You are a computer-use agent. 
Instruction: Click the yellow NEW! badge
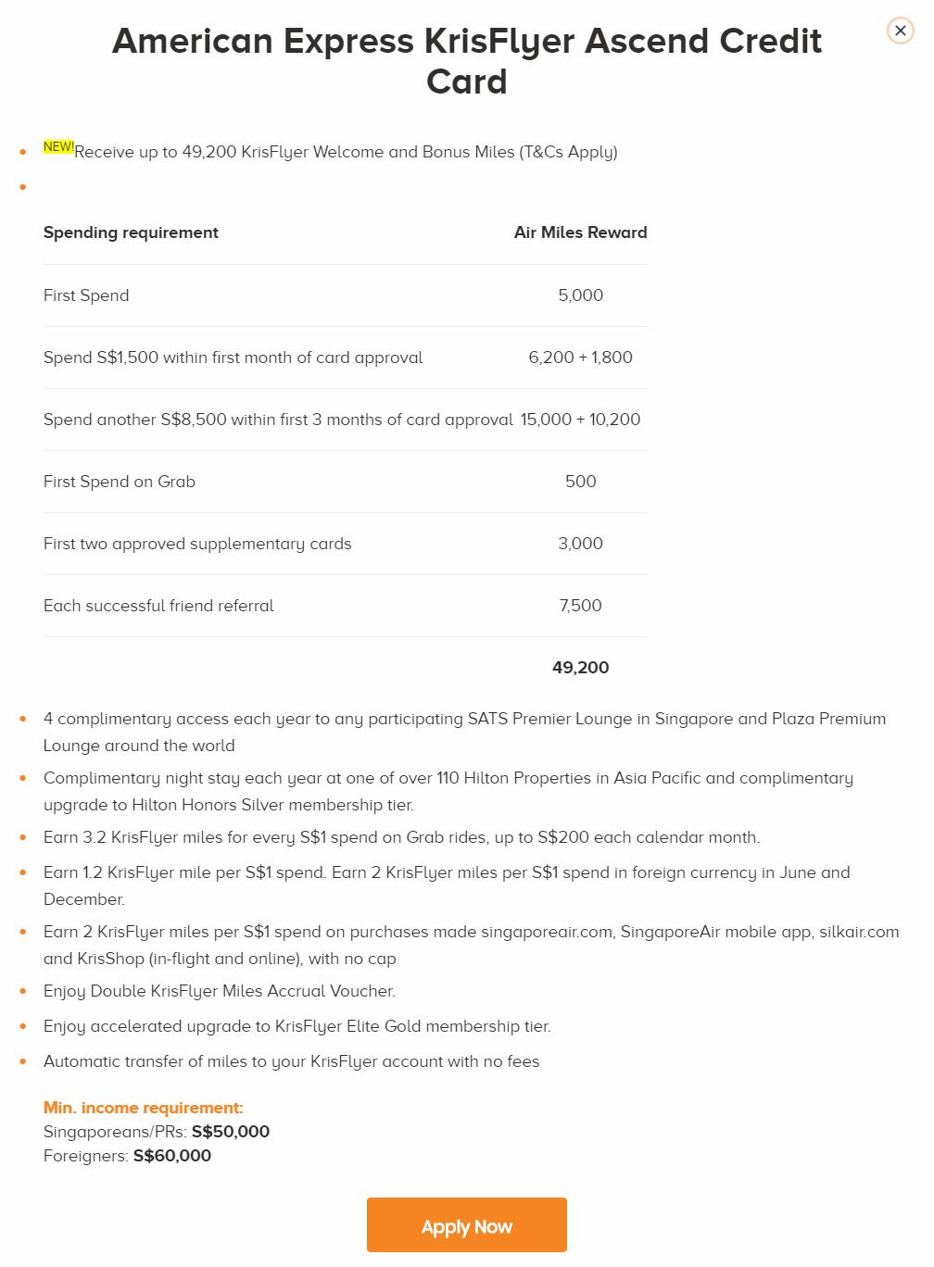tap(57, 146)
